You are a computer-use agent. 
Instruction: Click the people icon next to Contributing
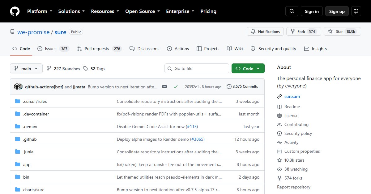279,124
